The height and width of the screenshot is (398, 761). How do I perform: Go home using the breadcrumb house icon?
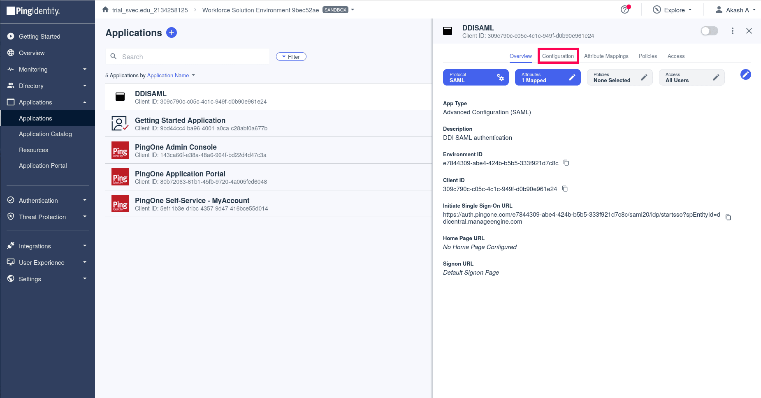105,9
